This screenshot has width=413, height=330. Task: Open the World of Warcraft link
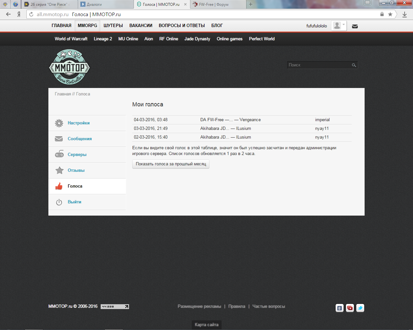pyautogui.click(x=71, y=39)
